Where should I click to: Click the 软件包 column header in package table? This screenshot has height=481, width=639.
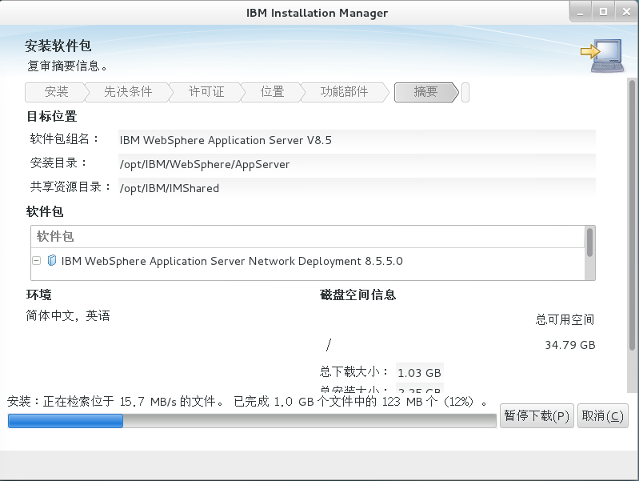[x=308, y=237]
